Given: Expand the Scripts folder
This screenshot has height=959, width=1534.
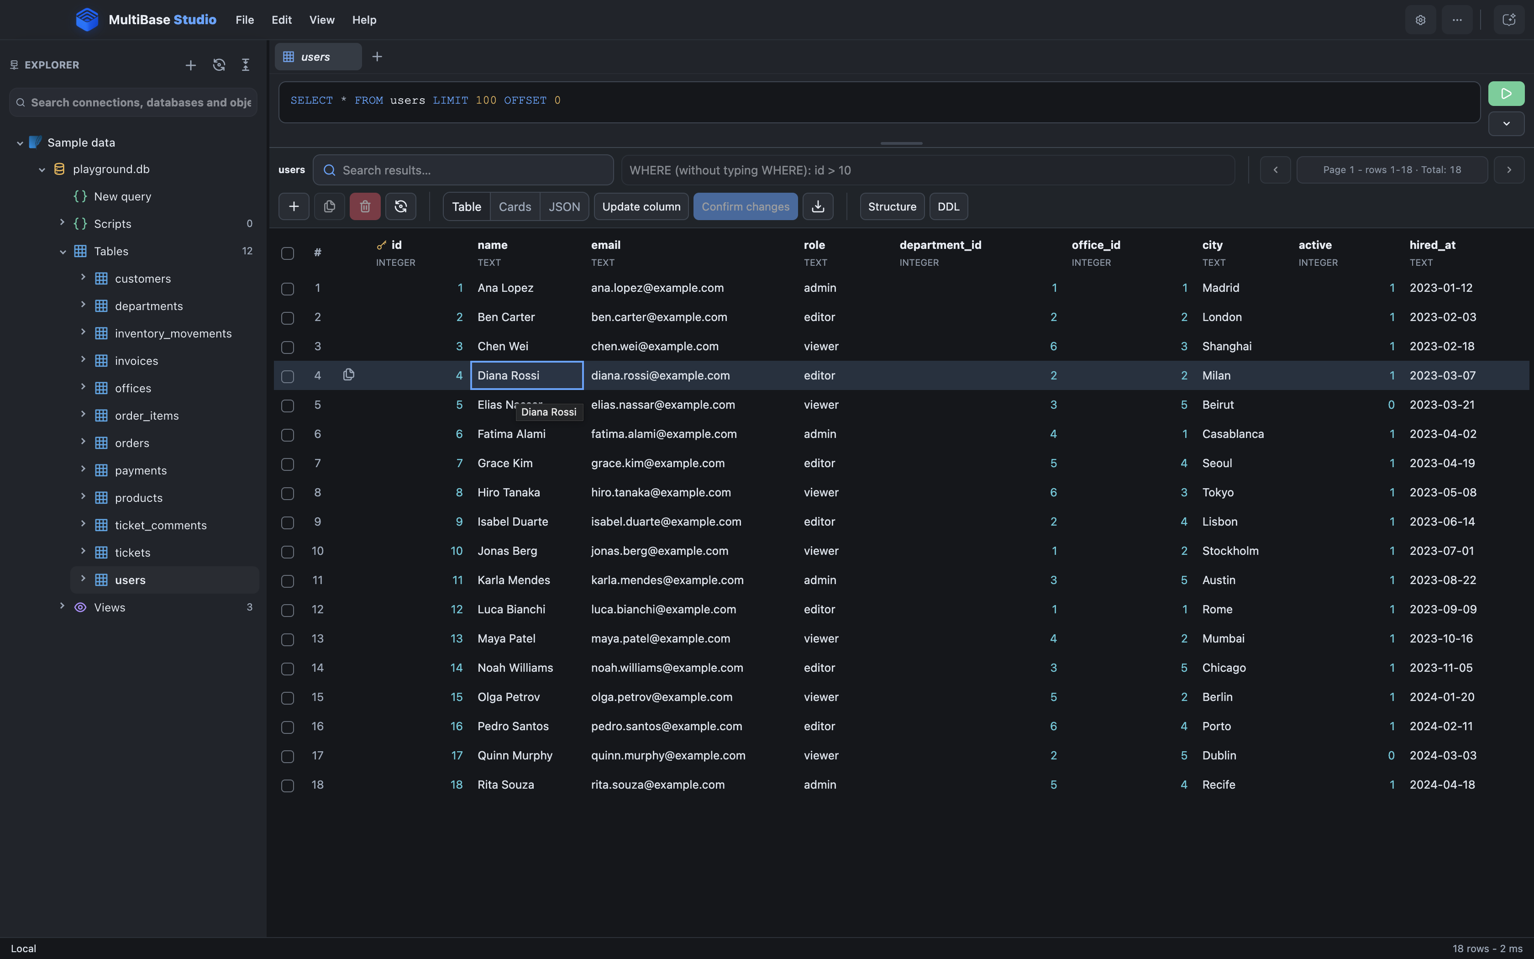Looking at the screenshot, I should click(62, 222).
